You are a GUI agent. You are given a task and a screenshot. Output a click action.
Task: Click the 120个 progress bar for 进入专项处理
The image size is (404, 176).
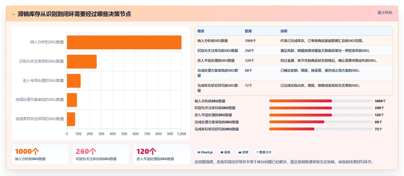[321, 115]
